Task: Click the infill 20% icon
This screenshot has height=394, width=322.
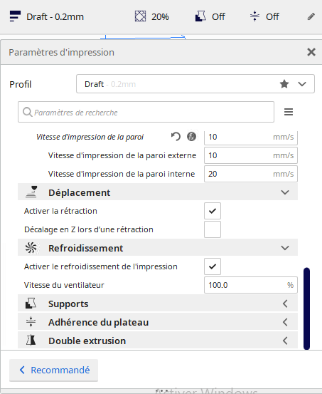Action: pos(140,16)
